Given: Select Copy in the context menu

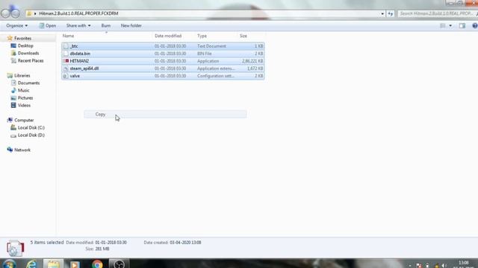Looking at the screenshot, I should pyautogui.click(x=165, y=114).
